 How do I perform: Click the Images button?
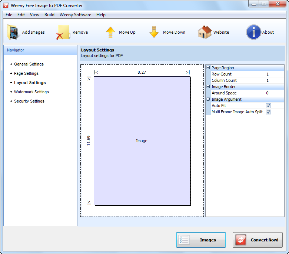pyautogui.click(x=201, y=240)
